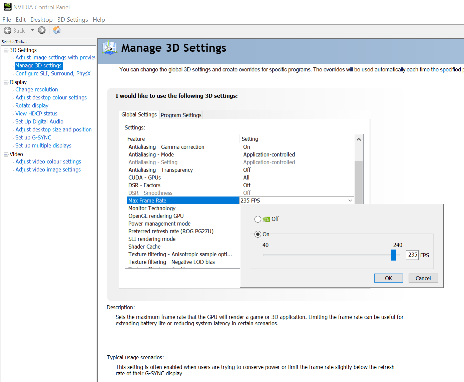The height and width of the screenshot is (382, 464).
Task: Open the Desktop menu
Action: coord(41,20)
